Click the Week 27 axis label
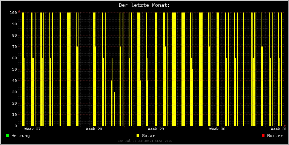This screenshot has height=145, width=289. point(32,129)
